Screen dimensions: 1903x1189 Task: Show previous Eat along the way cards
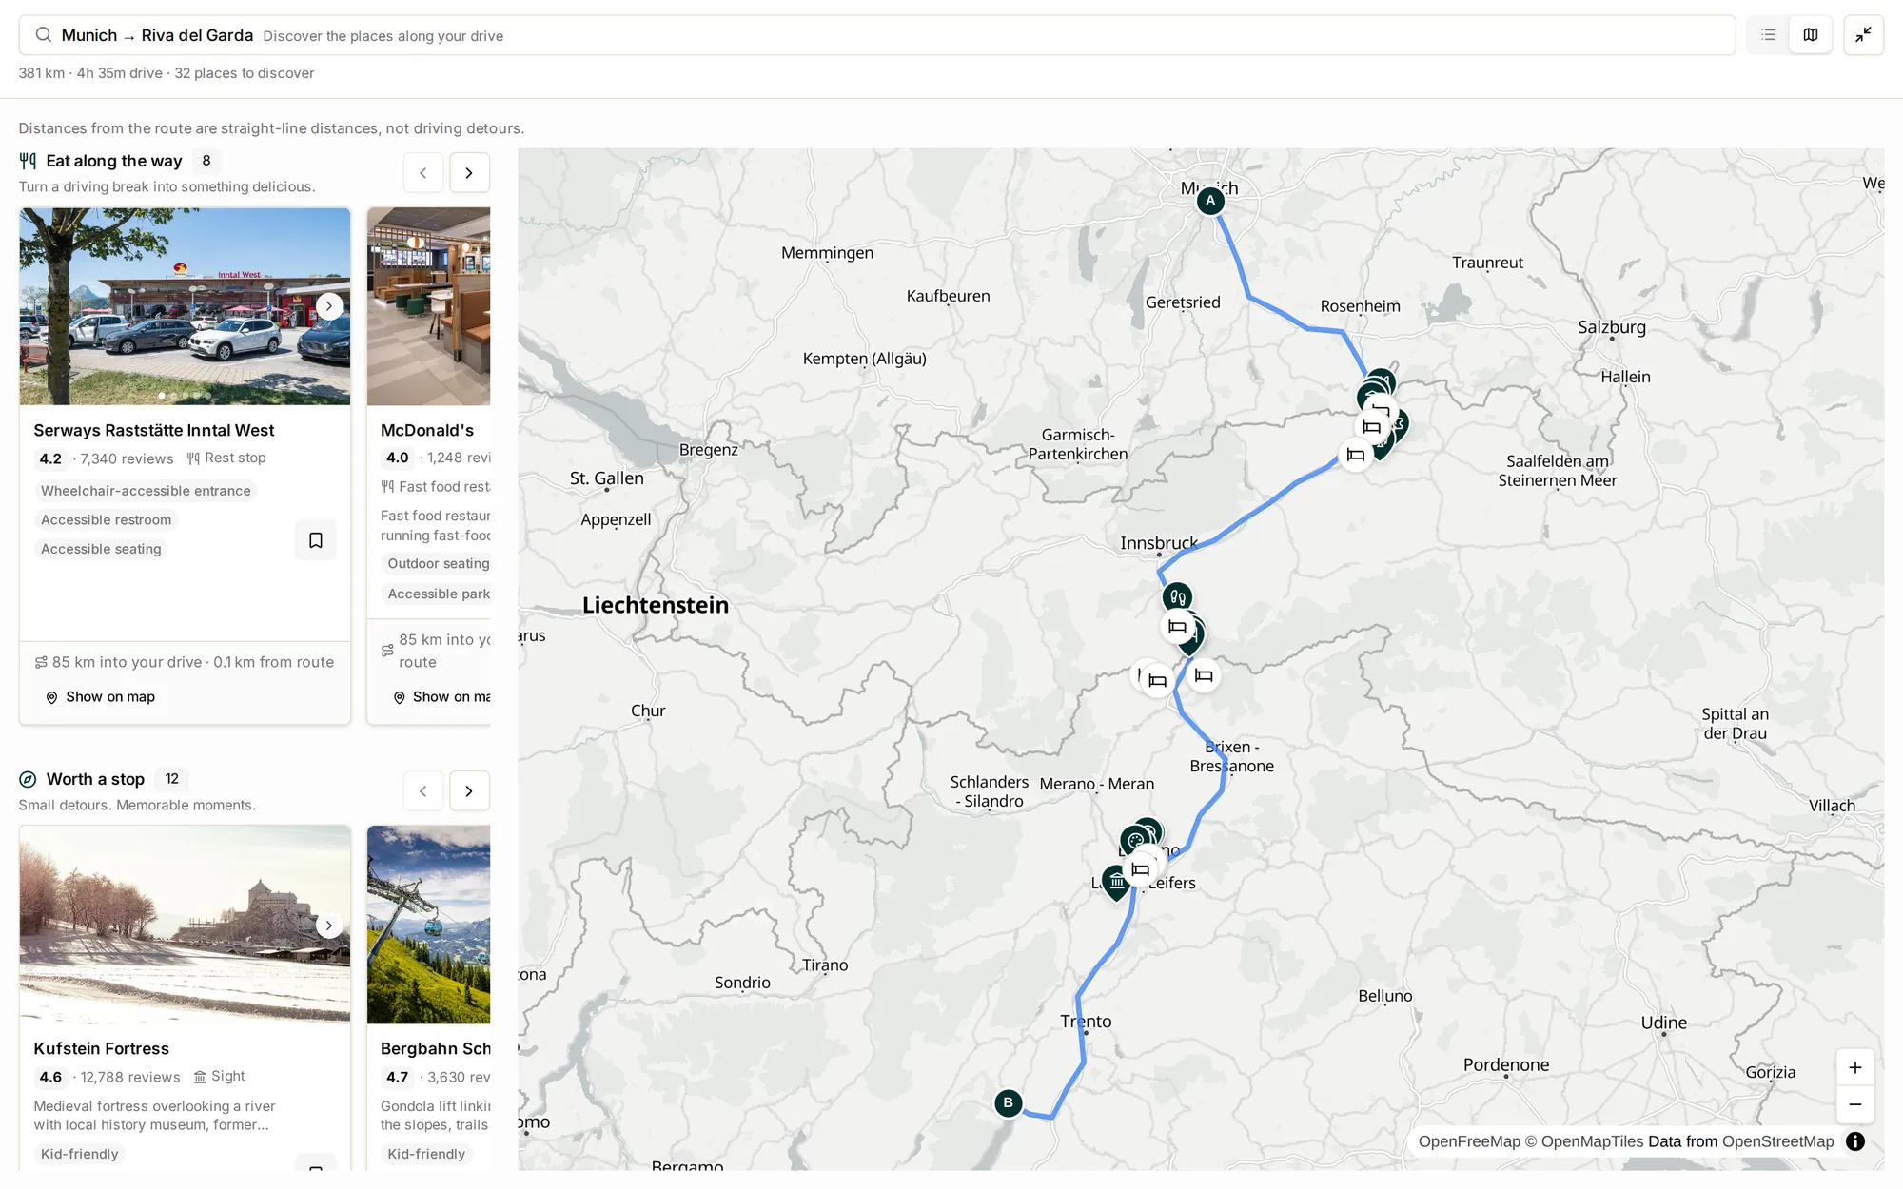pyautogui.click(x=423, y=172)
